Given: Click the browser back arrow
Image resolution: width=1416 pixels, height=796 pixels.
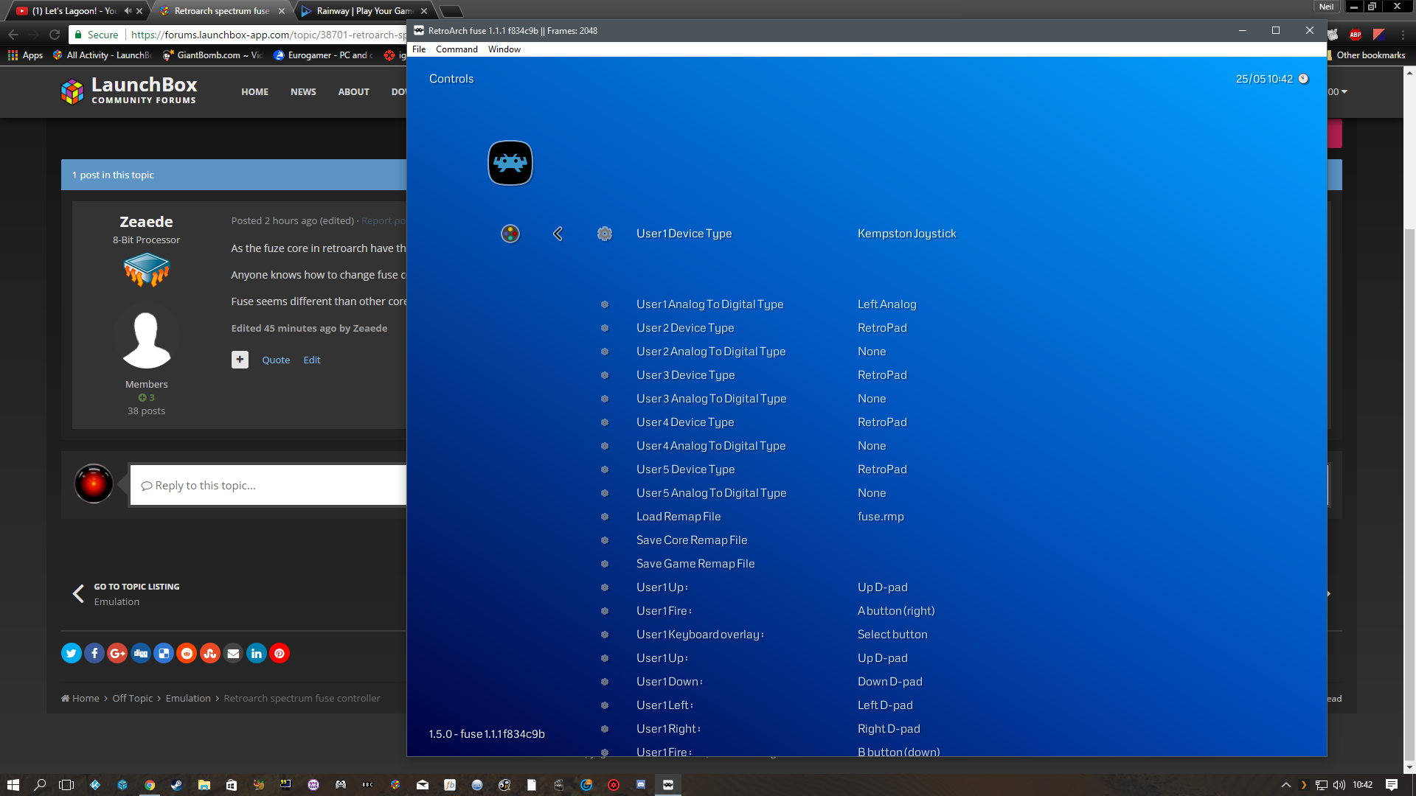Looking at the screenshot, I should pyautogui.click(x=13, y=35).
